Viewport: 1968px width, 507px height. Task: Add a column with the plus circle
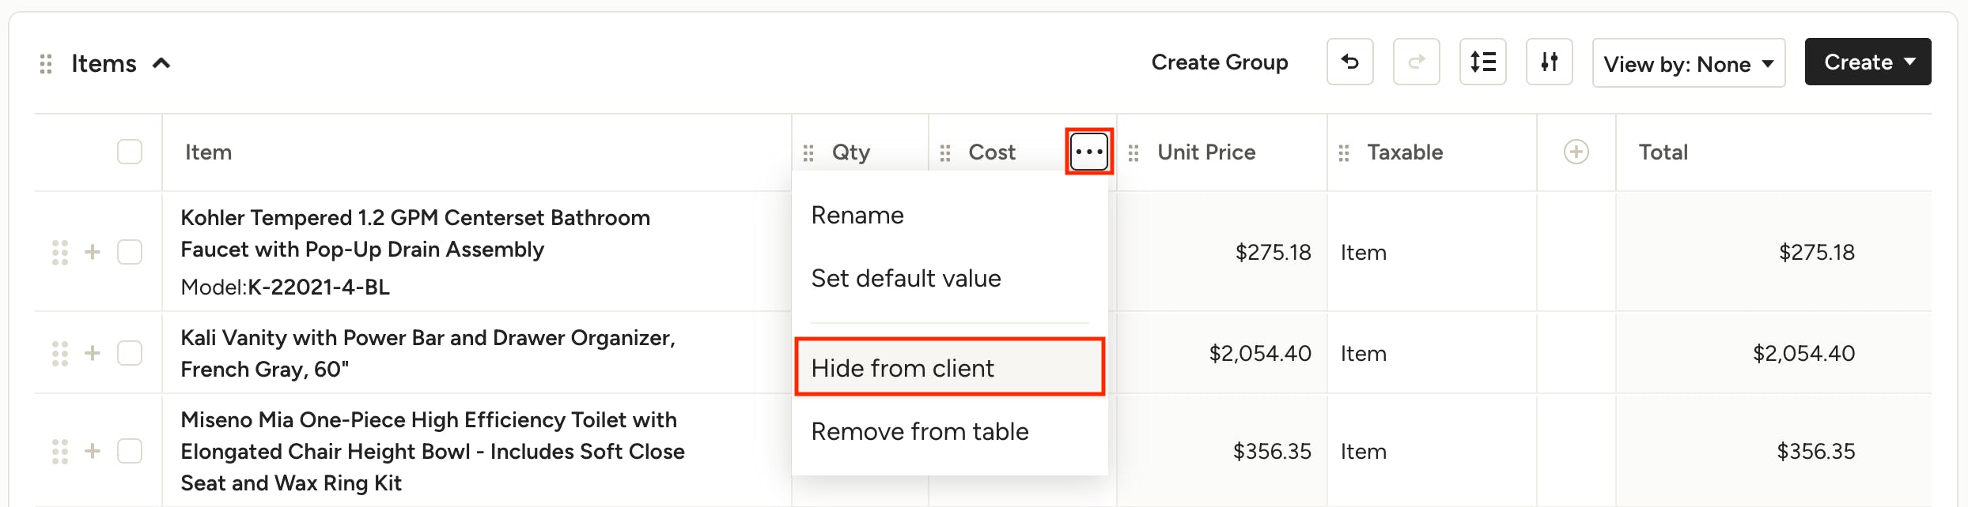pos(1576,152)
